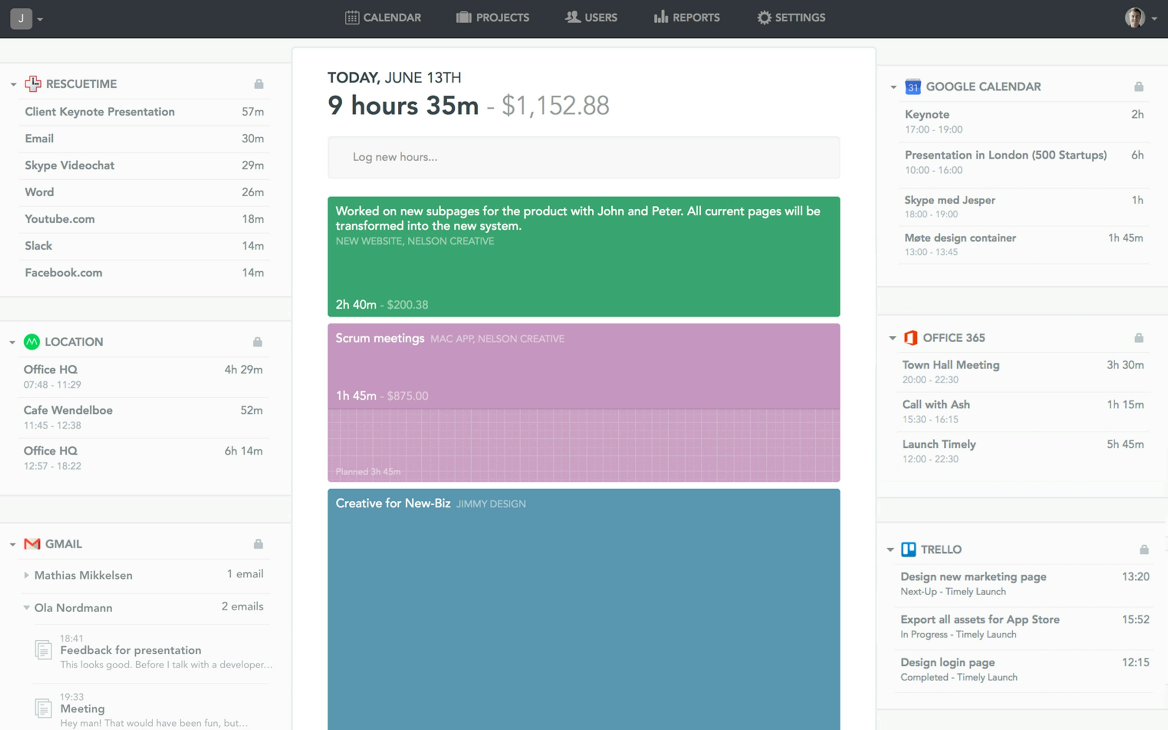This screenshot has width=1168, height=730.
Task: Toggle the RescueTime privacy lock
Action: click(259, 84)
